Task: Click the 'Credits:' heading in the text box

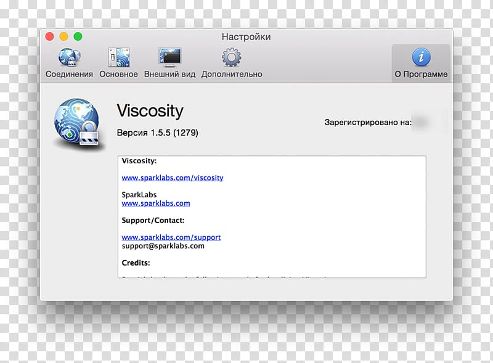Action: click(136, 263)
